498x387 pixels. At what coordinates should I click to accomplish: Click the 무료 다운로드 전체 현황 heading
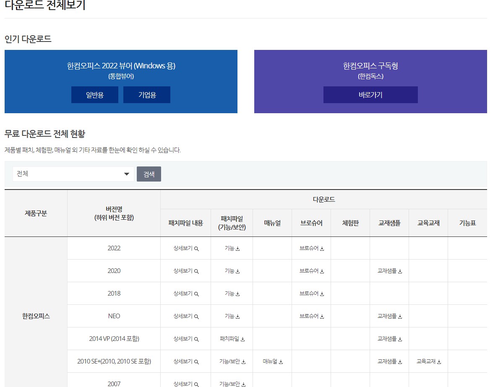[45, 134]
